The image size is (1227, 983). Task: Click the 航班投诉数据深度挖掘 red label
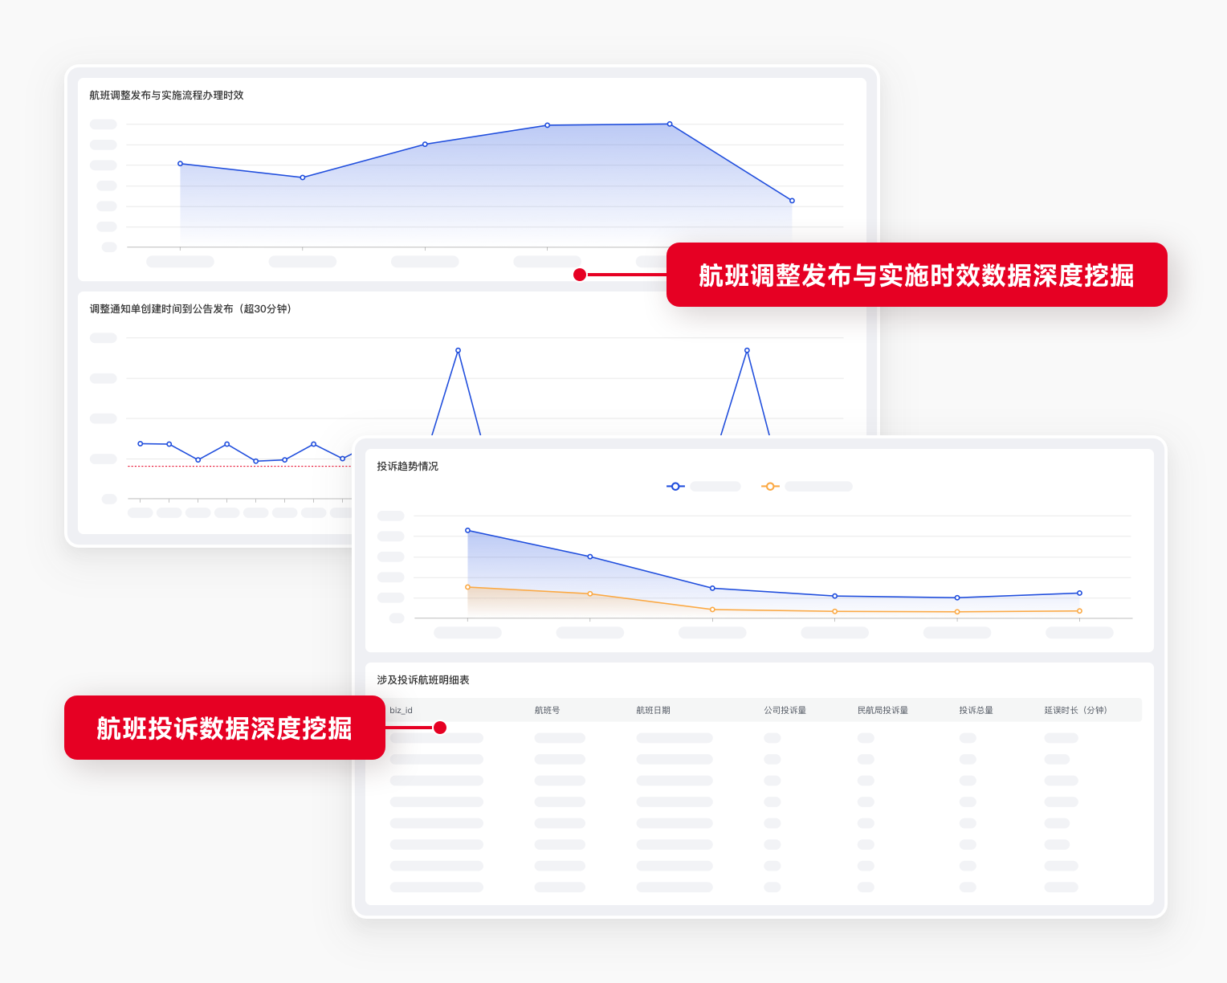(224, 728)
